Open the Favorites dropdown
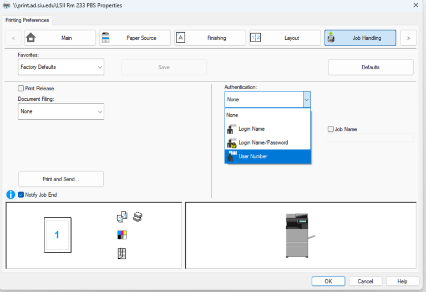This screenshot has width=426, height=292. [x=61, y=67]
